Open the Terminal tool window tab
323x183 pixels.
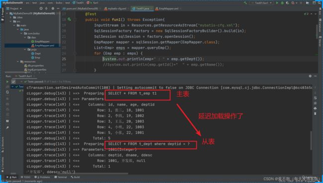(61, 177)
